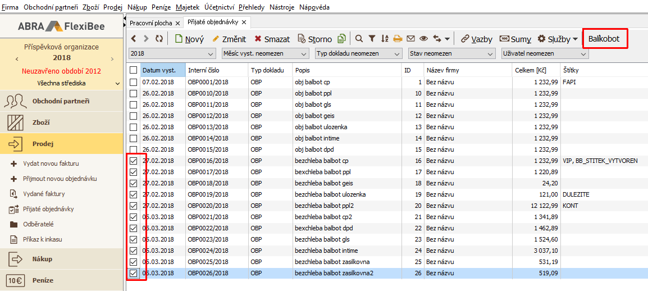Click Storno to cancel the document

coord(314,39)
